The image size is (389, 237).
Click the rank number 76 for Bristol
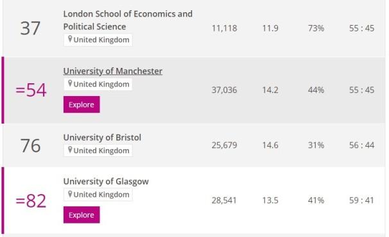[x=30, y=145]
